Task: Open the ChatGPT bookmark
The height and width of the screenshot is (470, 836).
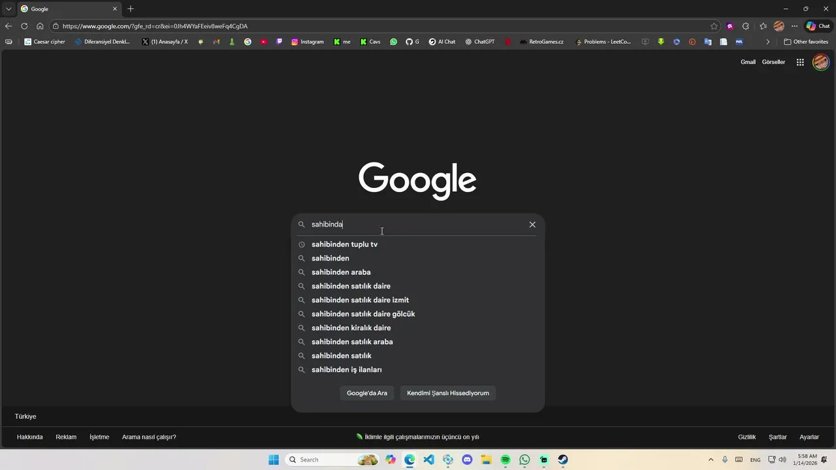Action: [480, 42]
